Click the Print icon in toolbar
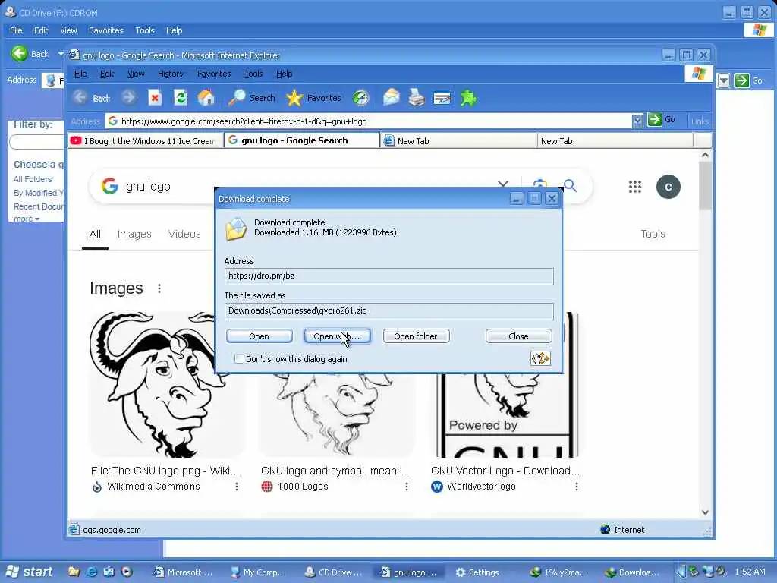This screenshot has width=777, height=583. (x=417, y=98)
